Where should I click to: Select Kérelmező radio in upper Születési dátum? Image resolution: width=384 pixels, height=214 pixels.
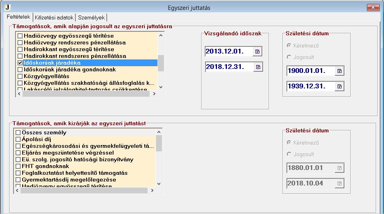[x=289, y=46]
